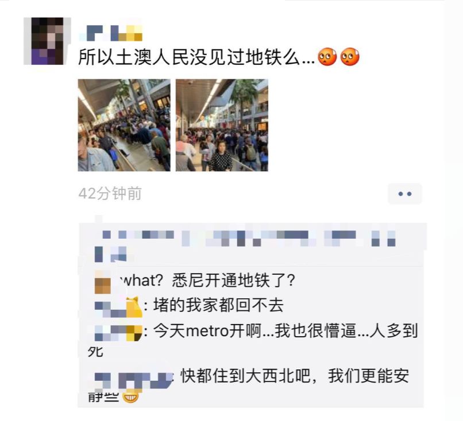The image size is (463, 421).
Task: Click the grinning emoji in the last comment
Action: coord(130,397)
